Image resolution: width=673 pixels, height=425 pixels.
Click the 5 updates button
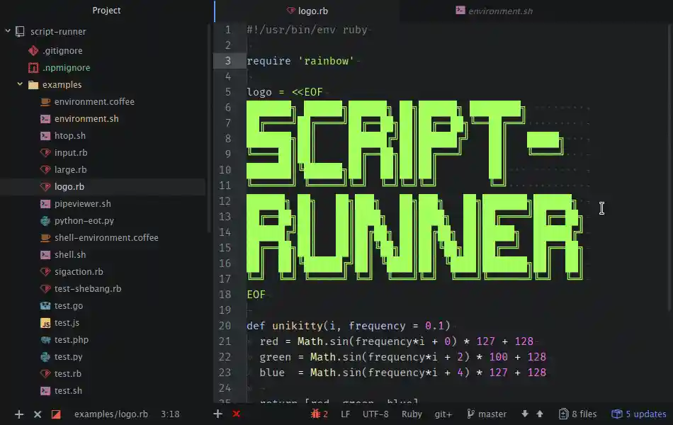click(639, 414)
